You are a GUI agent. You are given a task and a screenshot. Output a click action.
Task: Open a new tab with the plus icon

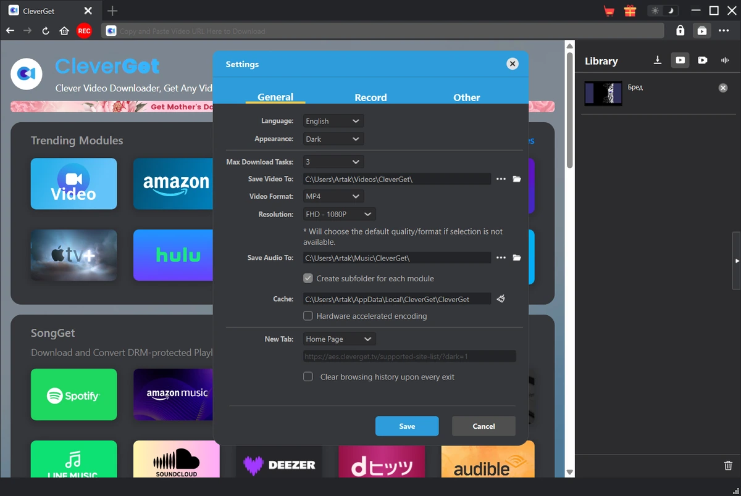[112, 11]
